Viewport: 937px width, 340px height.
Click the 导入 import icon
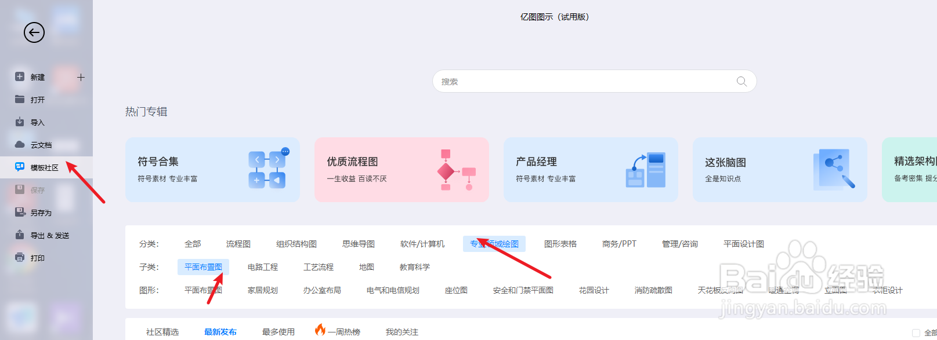(x=20, y=122)
